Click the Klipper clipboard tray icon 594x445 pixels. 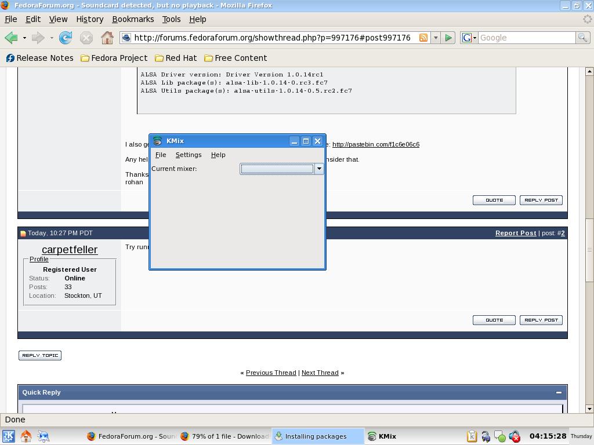[472, 436]
